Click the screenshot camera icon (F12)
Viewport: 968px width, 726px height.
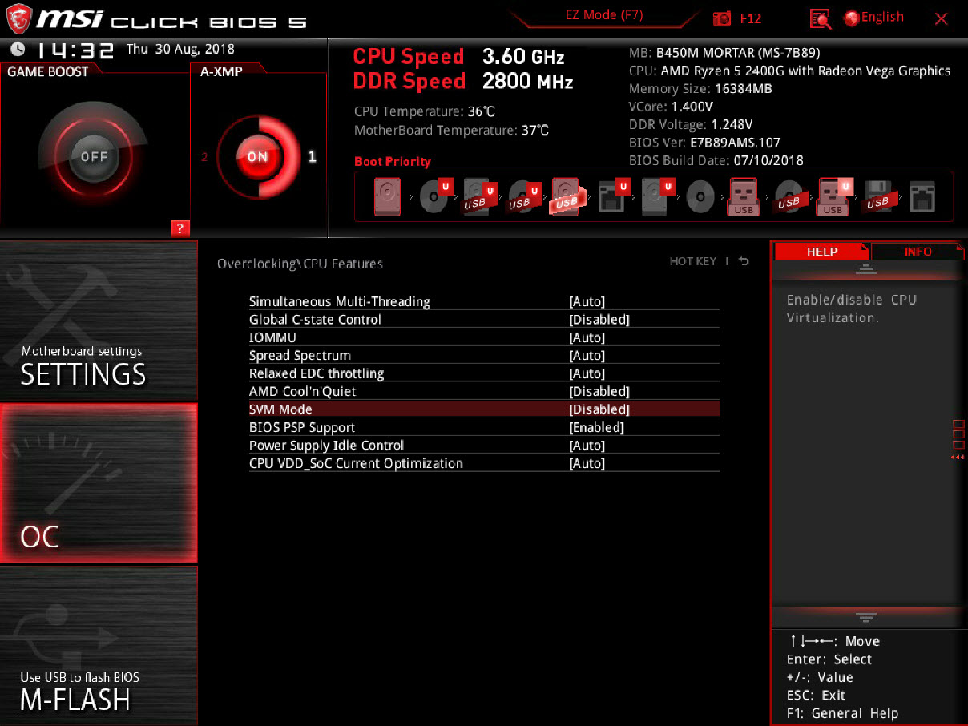pos(722,18)
